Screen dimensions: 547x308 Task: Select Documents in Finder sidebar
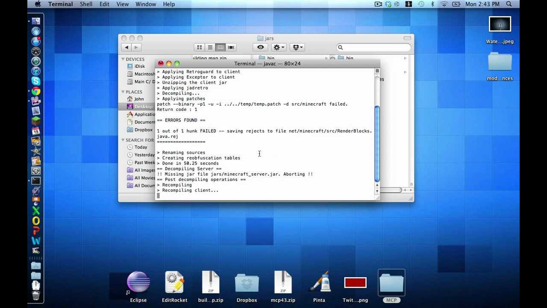[x=141, y=122]
